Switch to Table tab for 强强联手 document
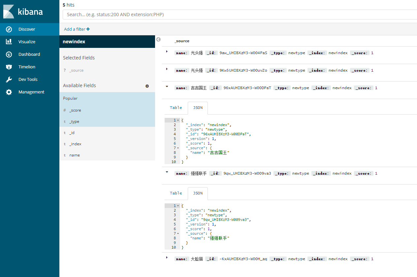This screenshot has height=277, width=417. coord(176,193)
